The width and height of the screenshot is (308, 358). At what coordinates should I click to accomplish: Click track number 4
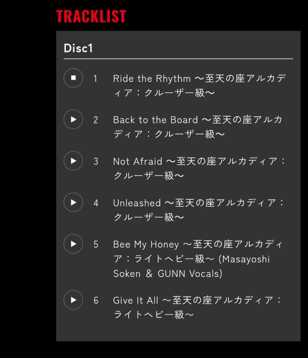96,203
